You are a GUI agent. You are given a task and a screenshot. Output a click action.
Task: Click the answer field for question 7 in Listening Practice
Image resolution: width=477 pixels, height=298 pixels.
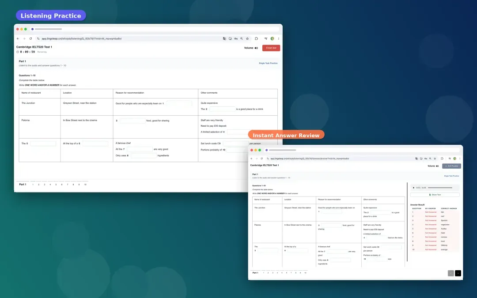139,149
